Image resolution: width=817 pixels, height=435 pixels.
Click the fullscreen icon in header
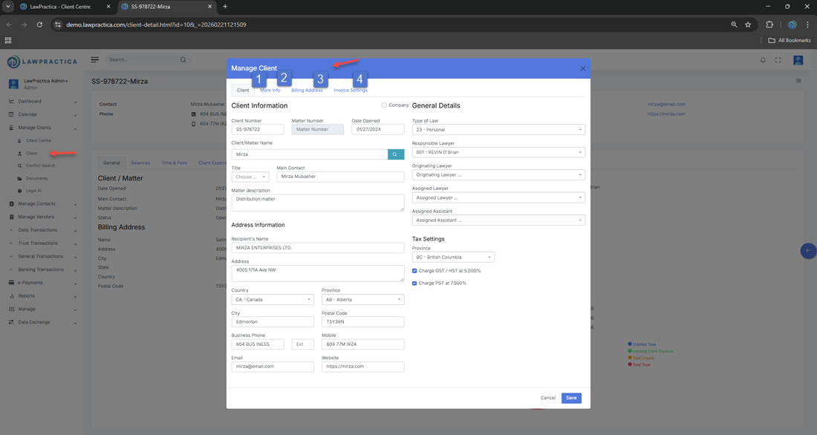pos(778,60)
